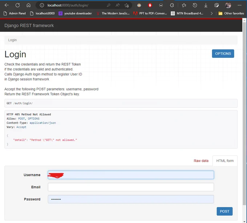Activate the Read aloud icon
Screen dimensions: 247x223
(x=118, y=5)
